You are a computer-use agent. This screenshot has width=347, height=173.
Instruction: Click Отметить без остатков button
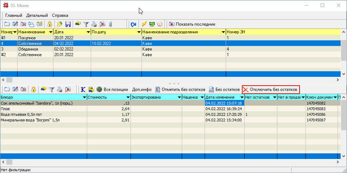click(x=180, y=89)
